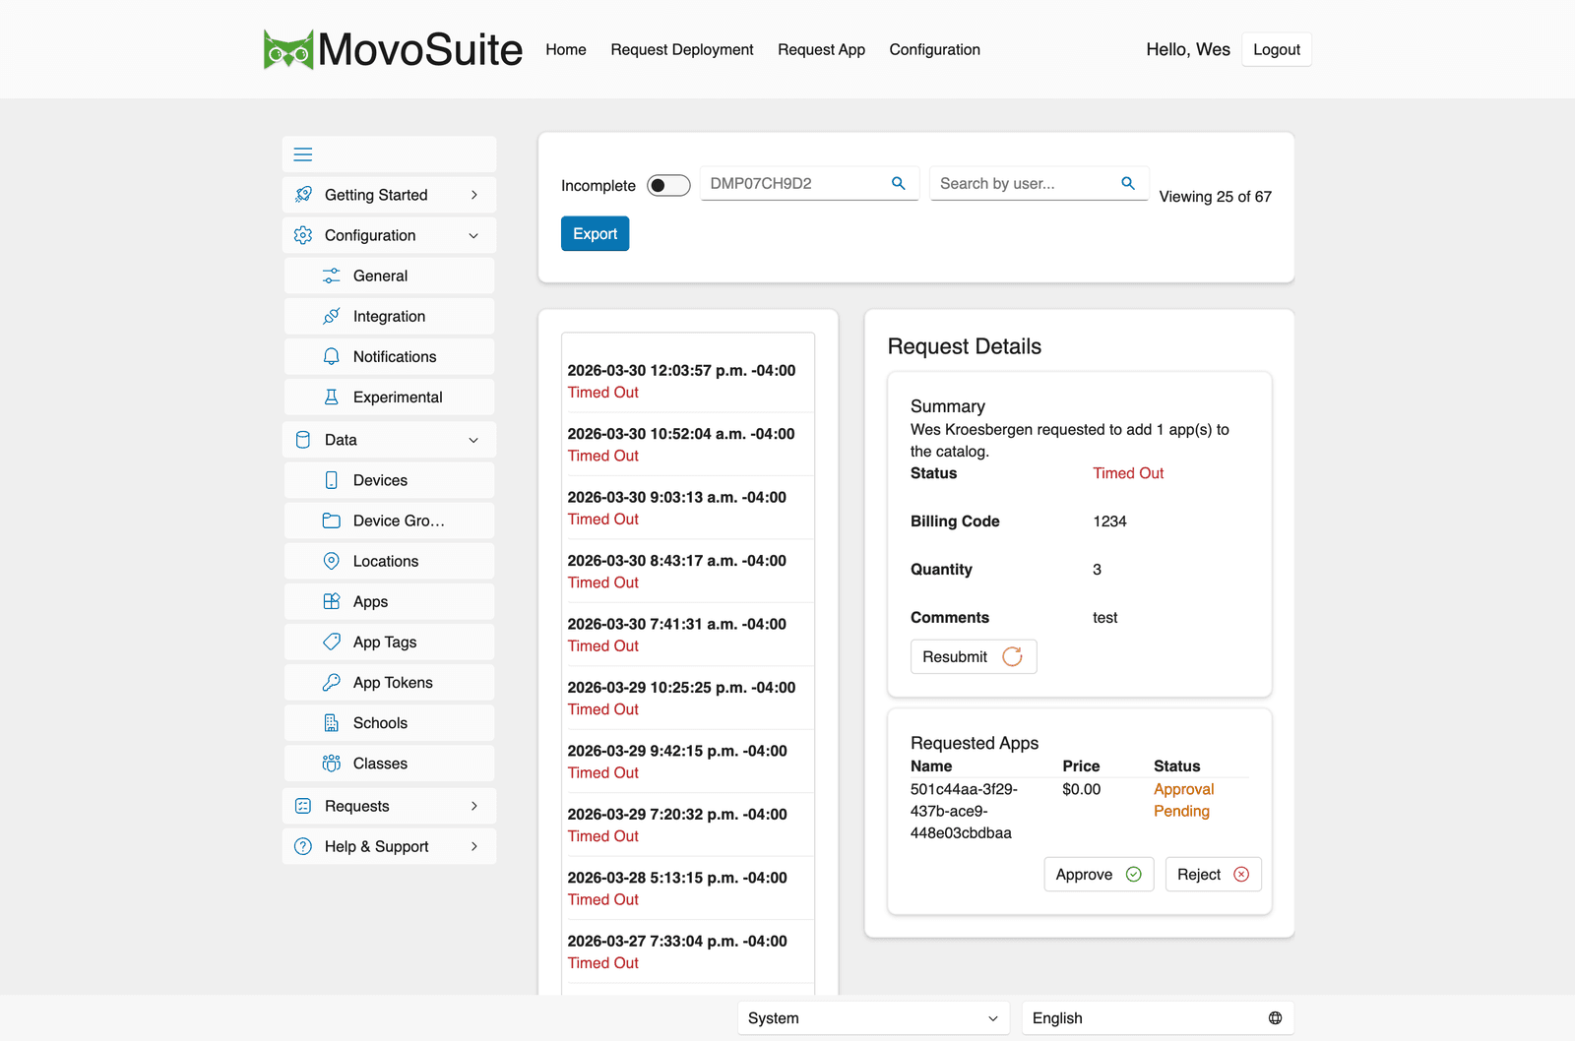Click the Hello, Wes greeting

(x=1188, y=49)
